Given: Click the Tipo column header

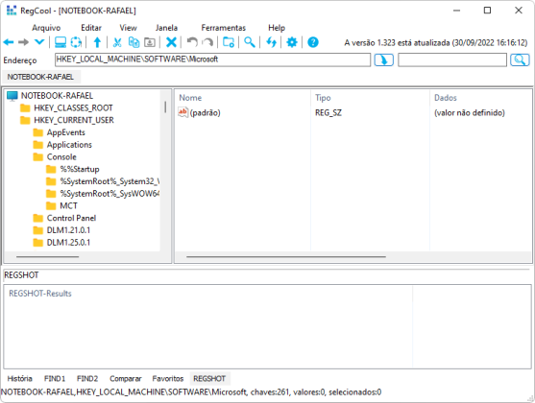Looking at the screenshot, I should pos(370,98).
